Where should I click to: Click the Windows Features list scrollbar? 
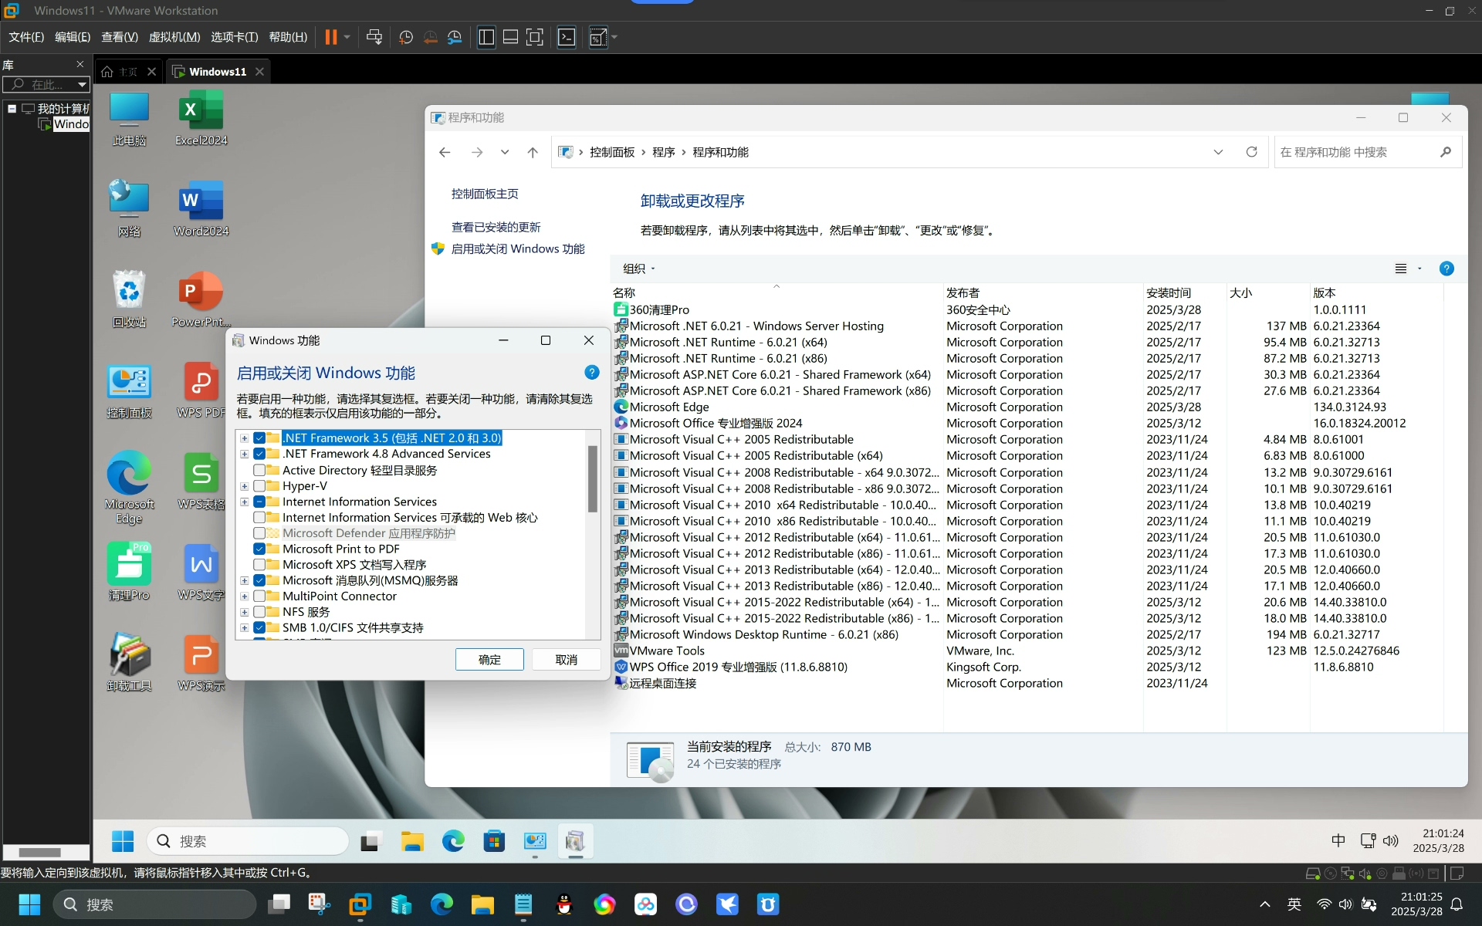pyautogui.click(x=593, y=478)
